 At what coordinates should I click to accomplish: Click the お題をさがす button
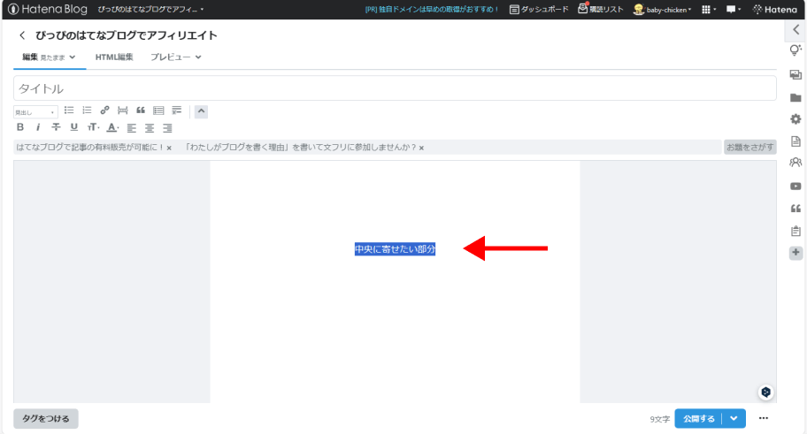click(749, 147)
